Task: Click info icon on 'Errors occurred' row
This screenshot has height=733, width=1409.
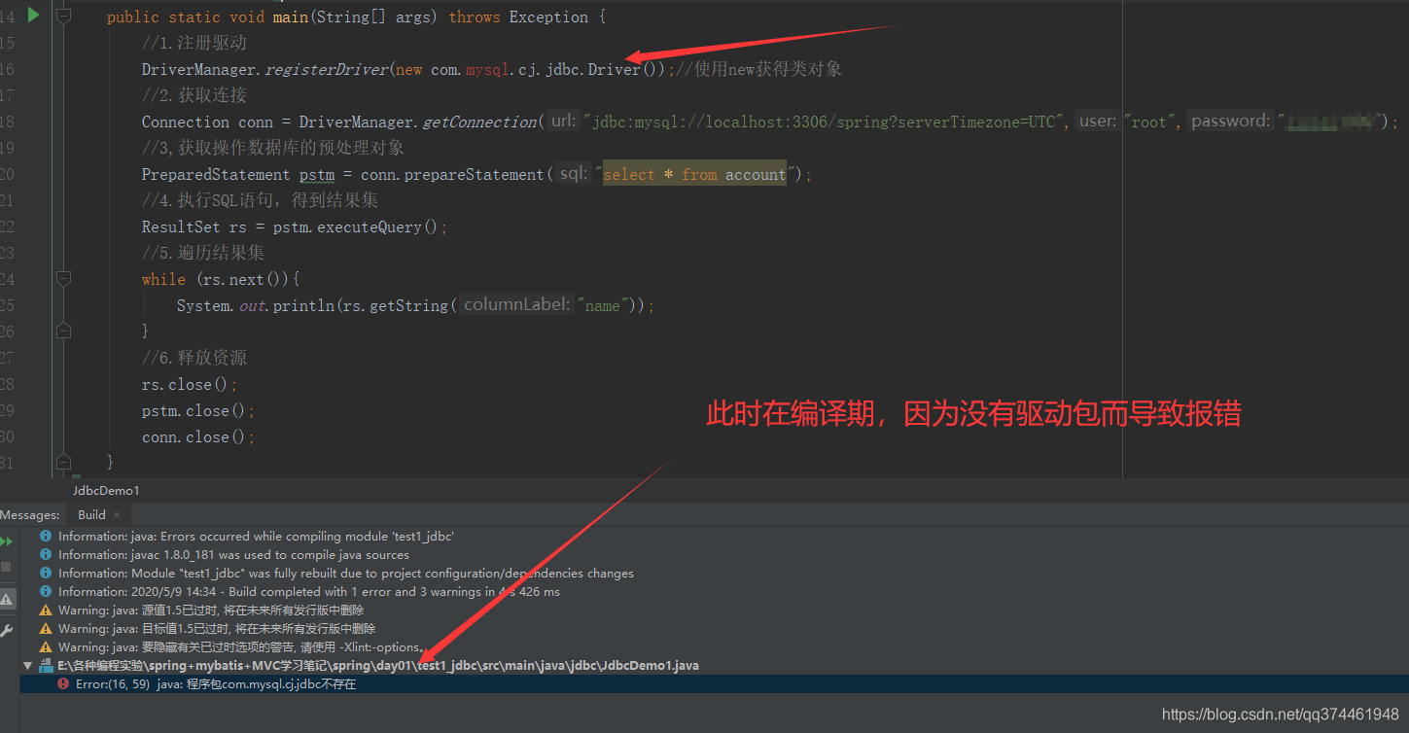Action: pyautogui.click(x=46, y=537)
